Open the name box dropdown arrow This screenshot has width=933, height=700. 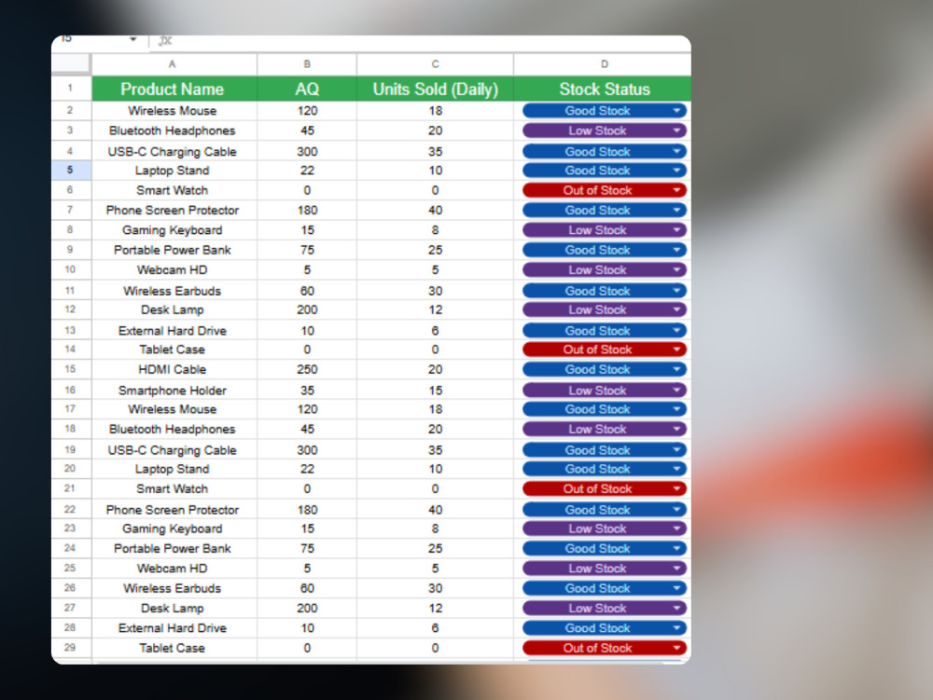pyautogui.click(x=132, y=39)
